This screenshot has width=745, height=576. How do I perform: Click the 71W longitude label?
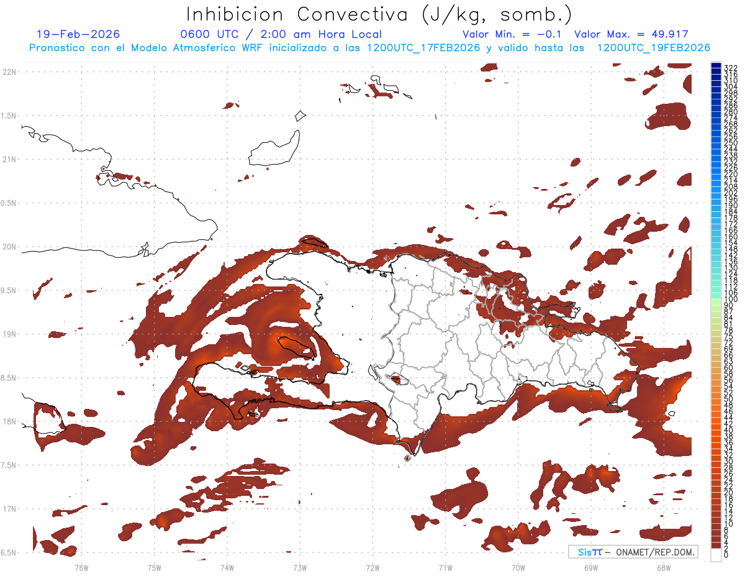coord(445,567)
